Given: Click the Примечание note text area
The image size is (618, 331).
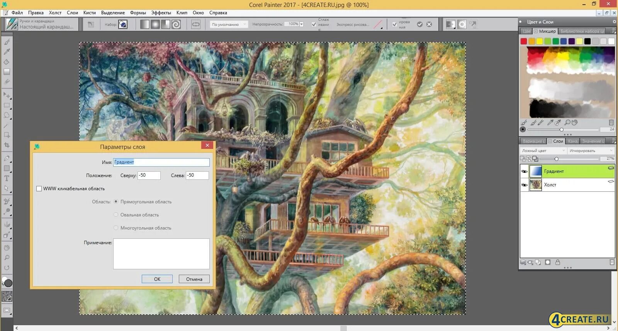Looking at the screenshot, I should pos(161,253).
